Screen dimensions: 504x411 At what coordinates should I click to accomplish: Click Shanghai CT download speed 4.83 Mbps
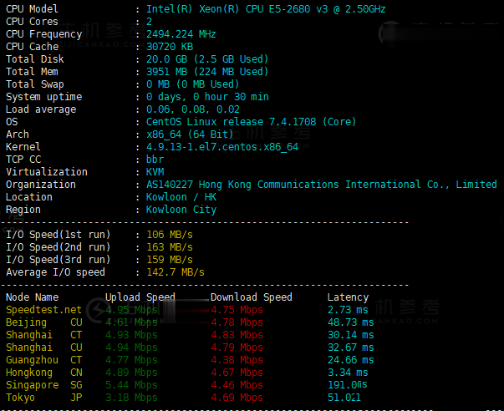(237, 335)
